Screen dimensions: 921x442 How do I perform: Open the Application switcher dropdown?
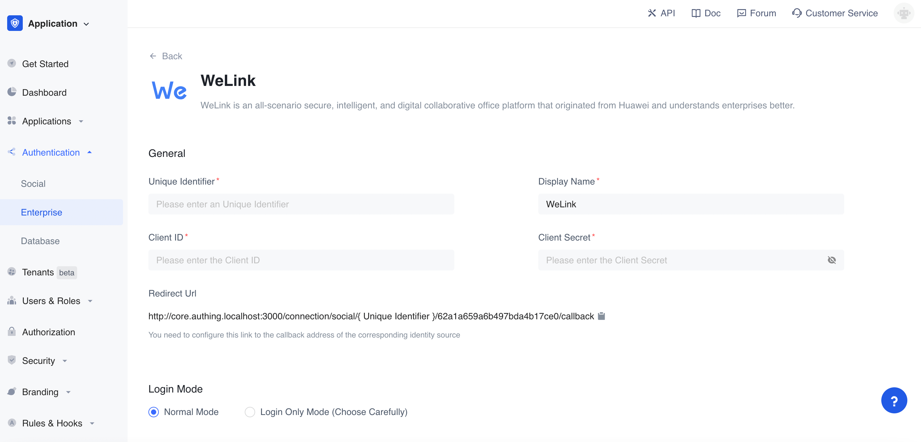[x=86, y=24]
